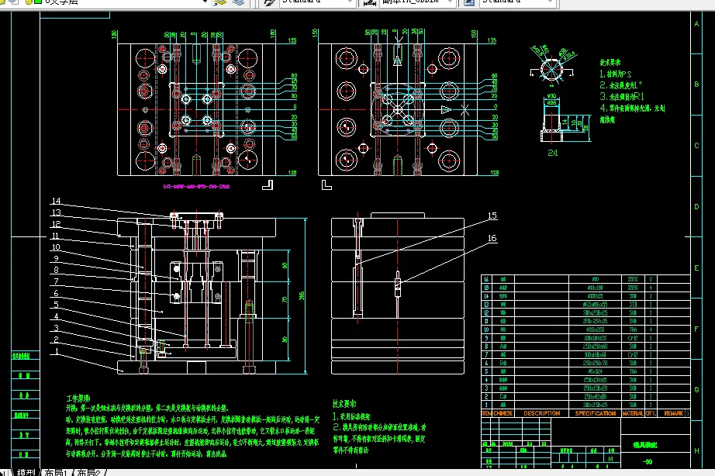This screenshot has height=476, width=715.
Task: Select balloon number 14 left of assembly view
Action: point(56,201)
